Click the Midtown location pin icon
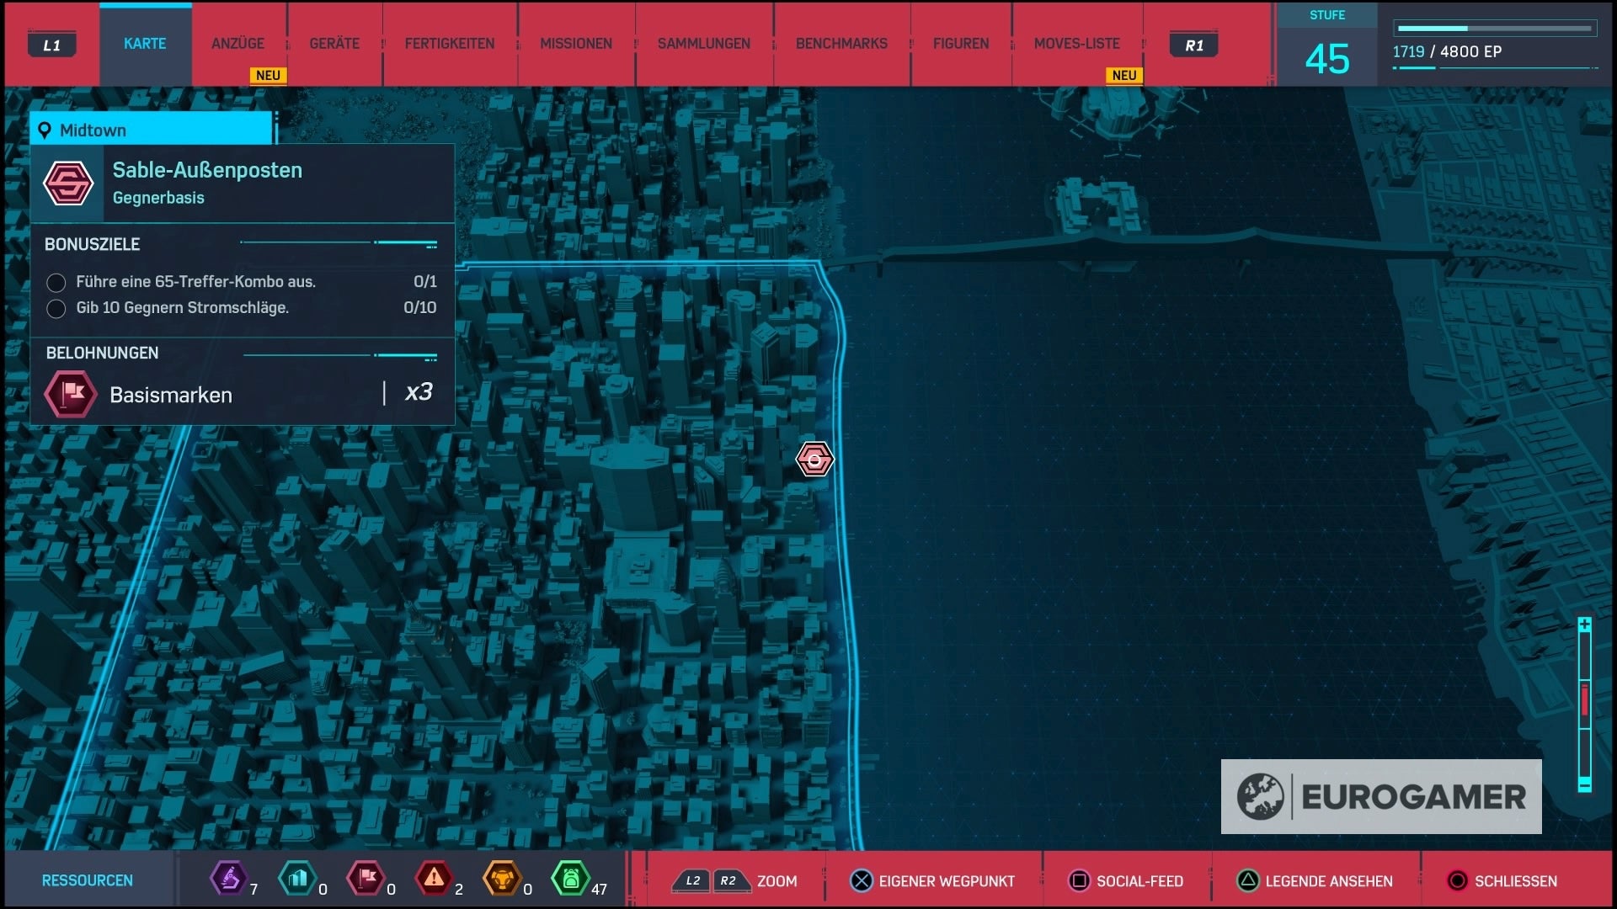Image resolution: width=1617 pixels, height=909 pixels. click(45, 130)
